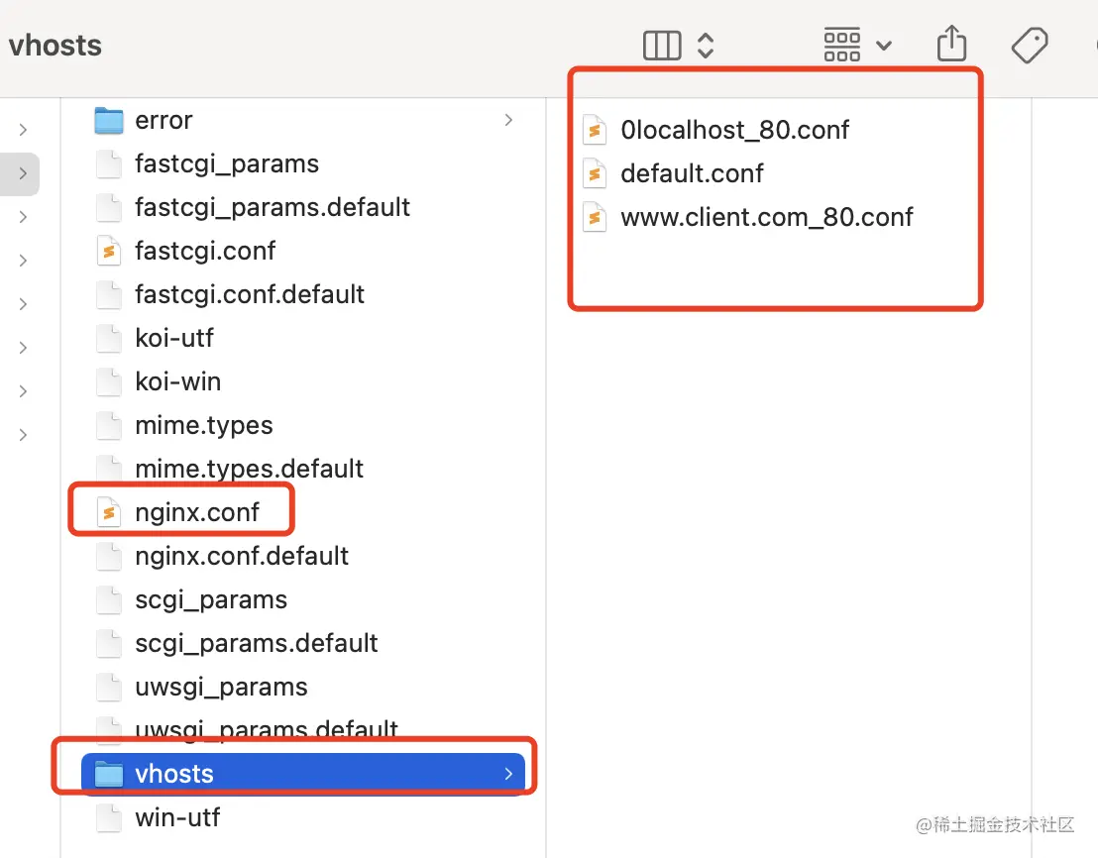
Task: Select the win-utf file icon
Action: tap(109, 817)
